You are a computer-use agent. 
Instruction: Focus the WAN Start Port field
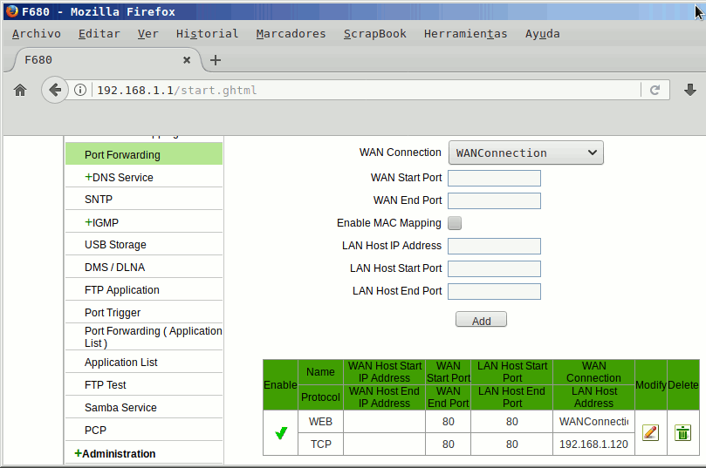pos(495,178)
